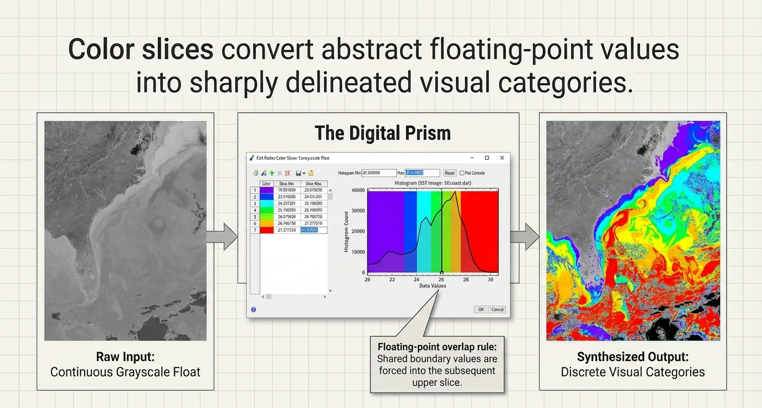Click the Slice Max column header

point(314,183)
